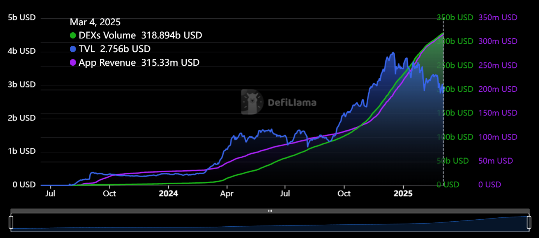This screenshot has width=539, height=238.
Task: Click the 350m USD purple axis label
Action: (x=498, y=17)
